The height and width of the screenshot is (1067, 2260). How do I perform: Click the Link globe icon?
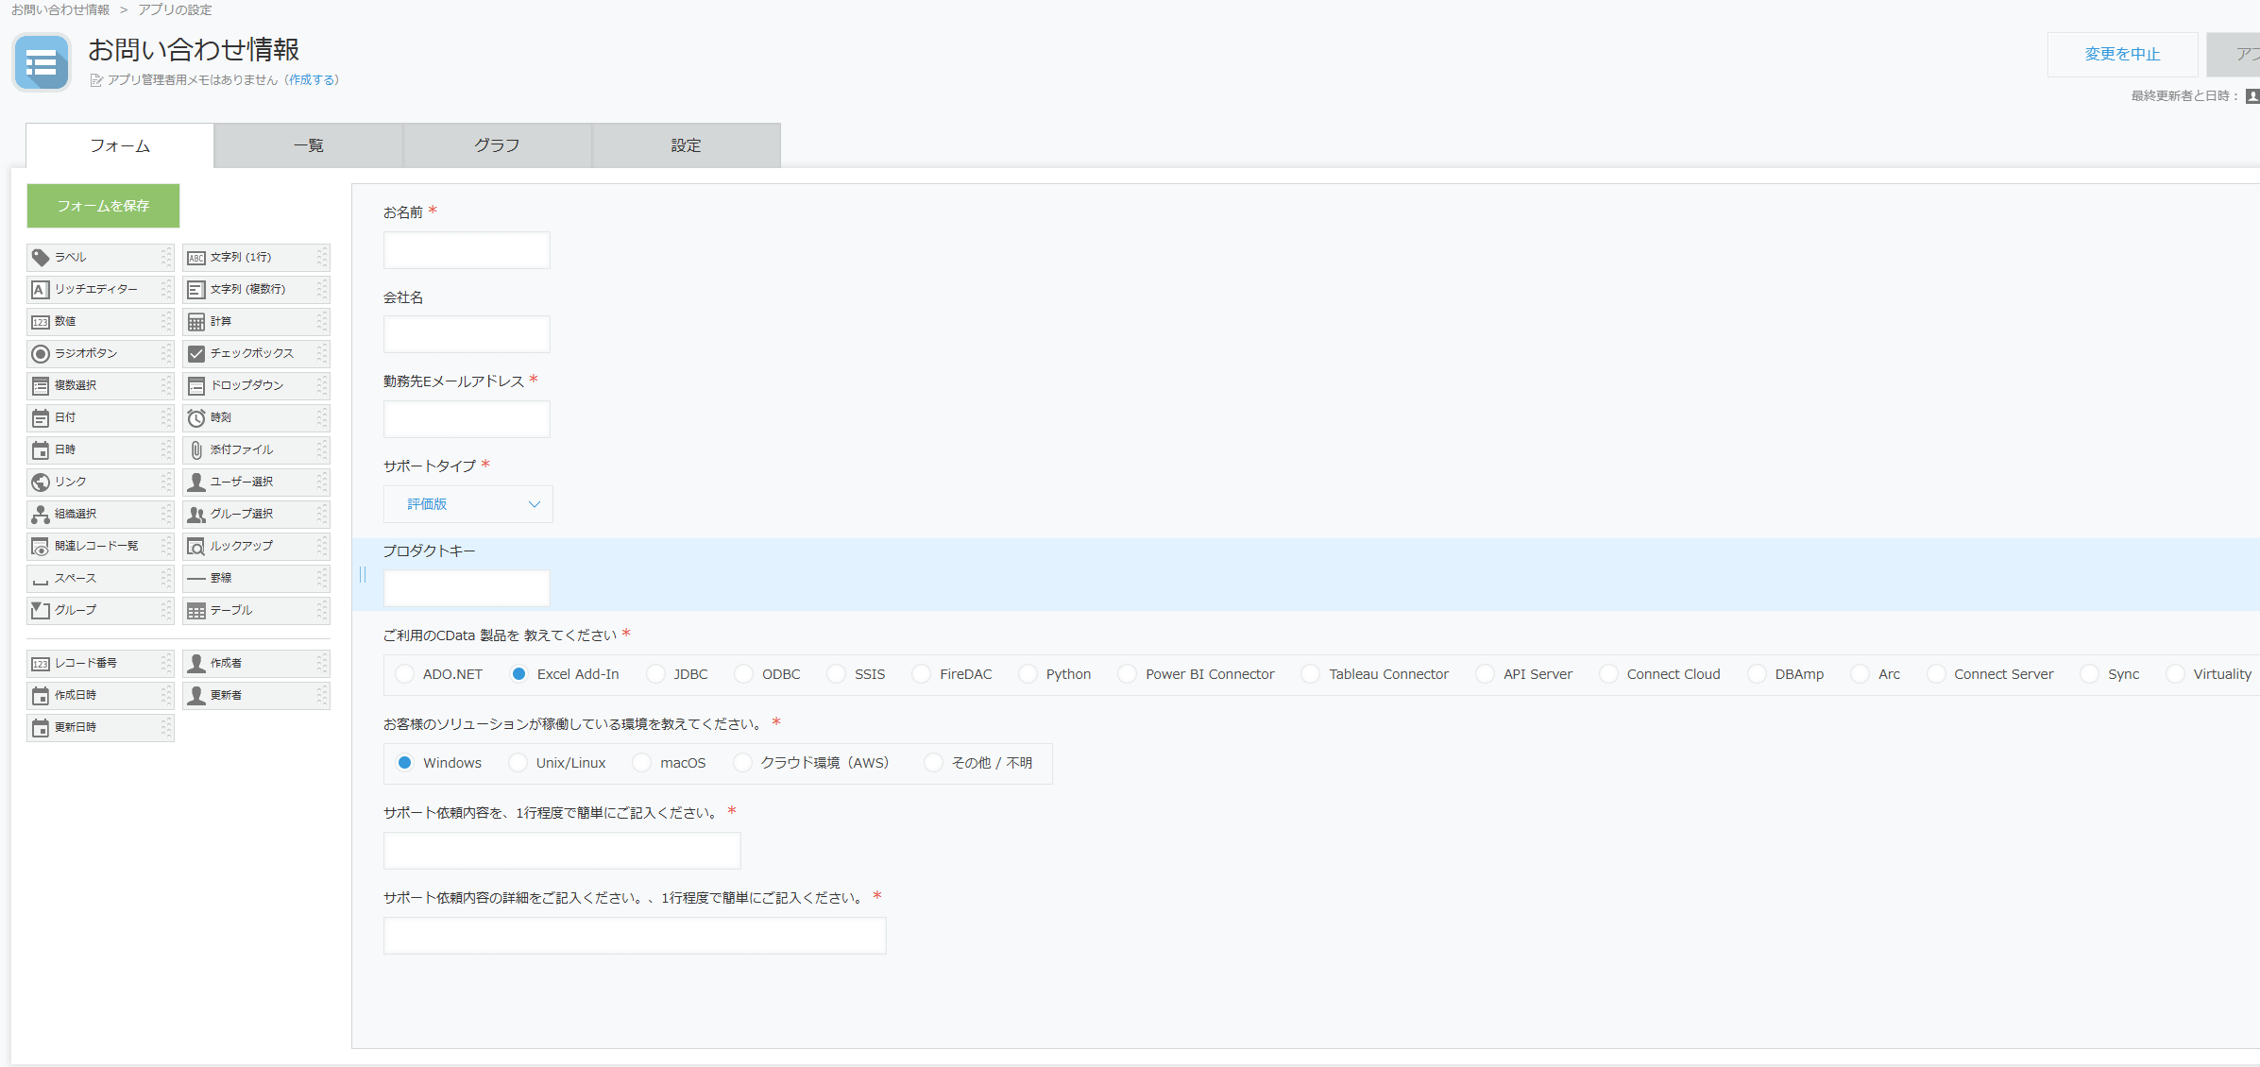pyautogui.click(x=40, y=482)
